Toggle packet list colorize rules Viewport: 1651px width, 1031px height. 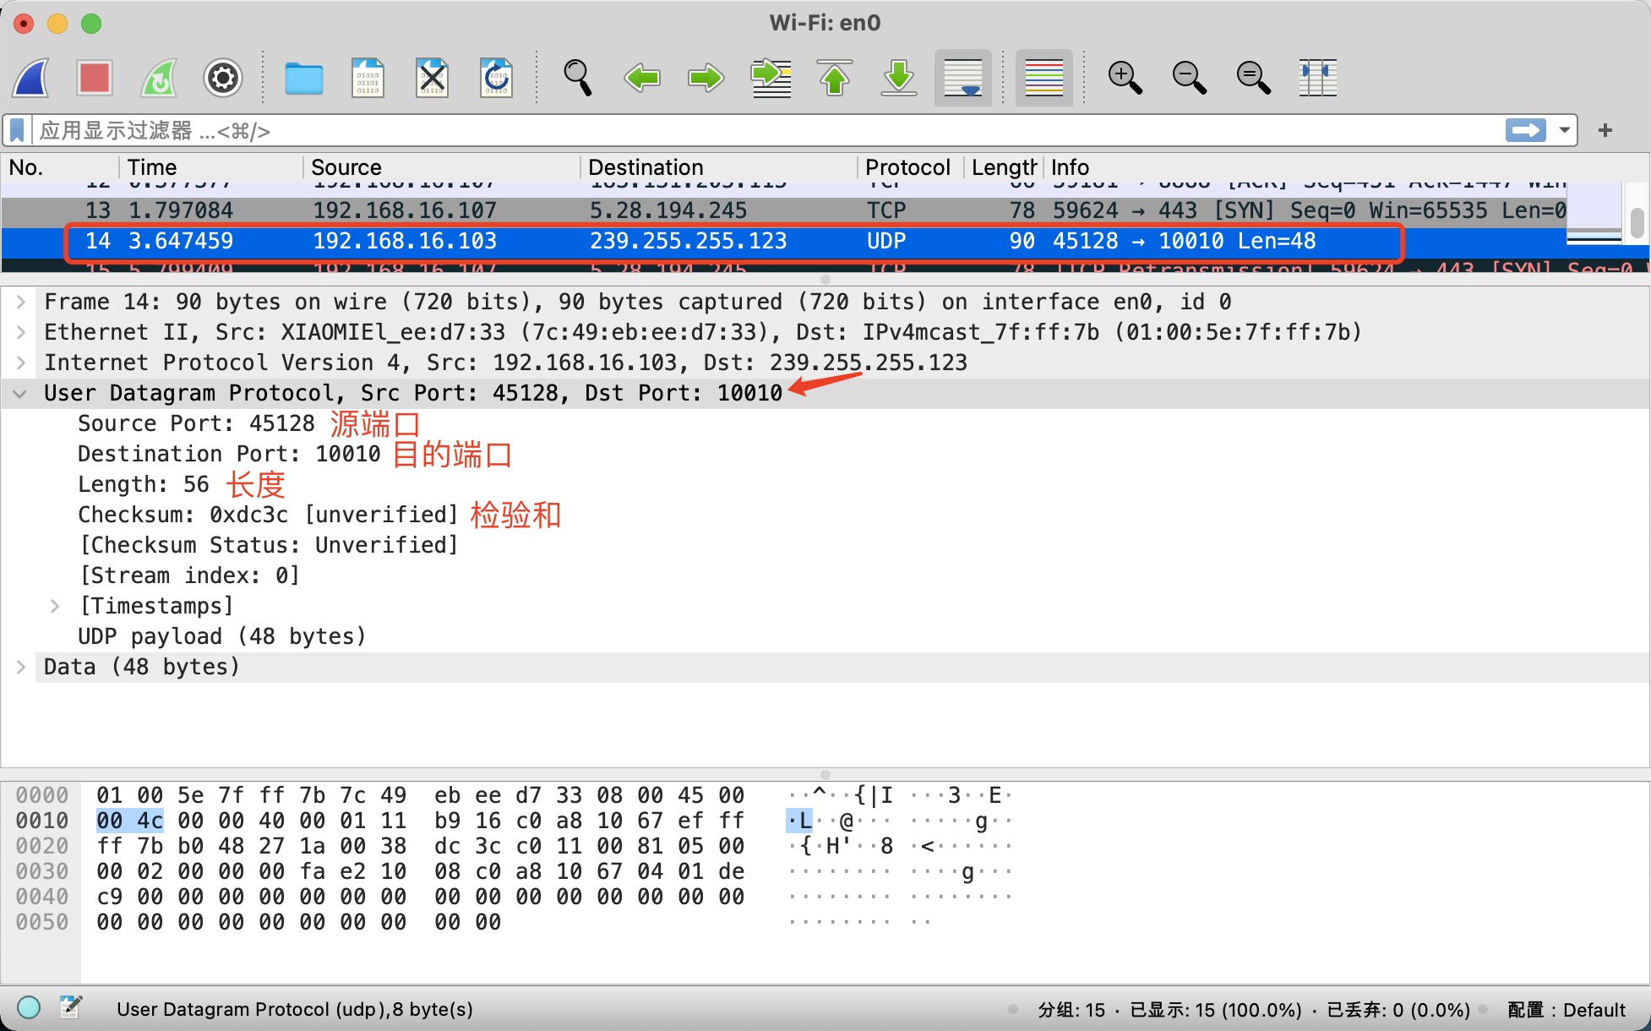tap(1043, 79)
